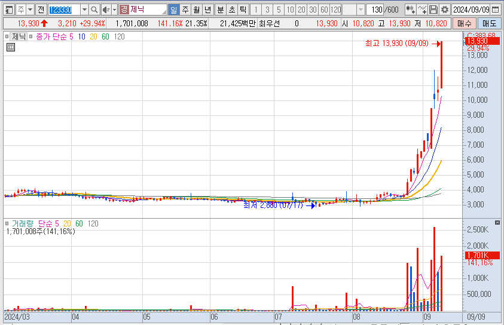This screenshot has height=325, width=504.
Task: Click the current price 13,930 in quote bar
Action: (28, 23)
